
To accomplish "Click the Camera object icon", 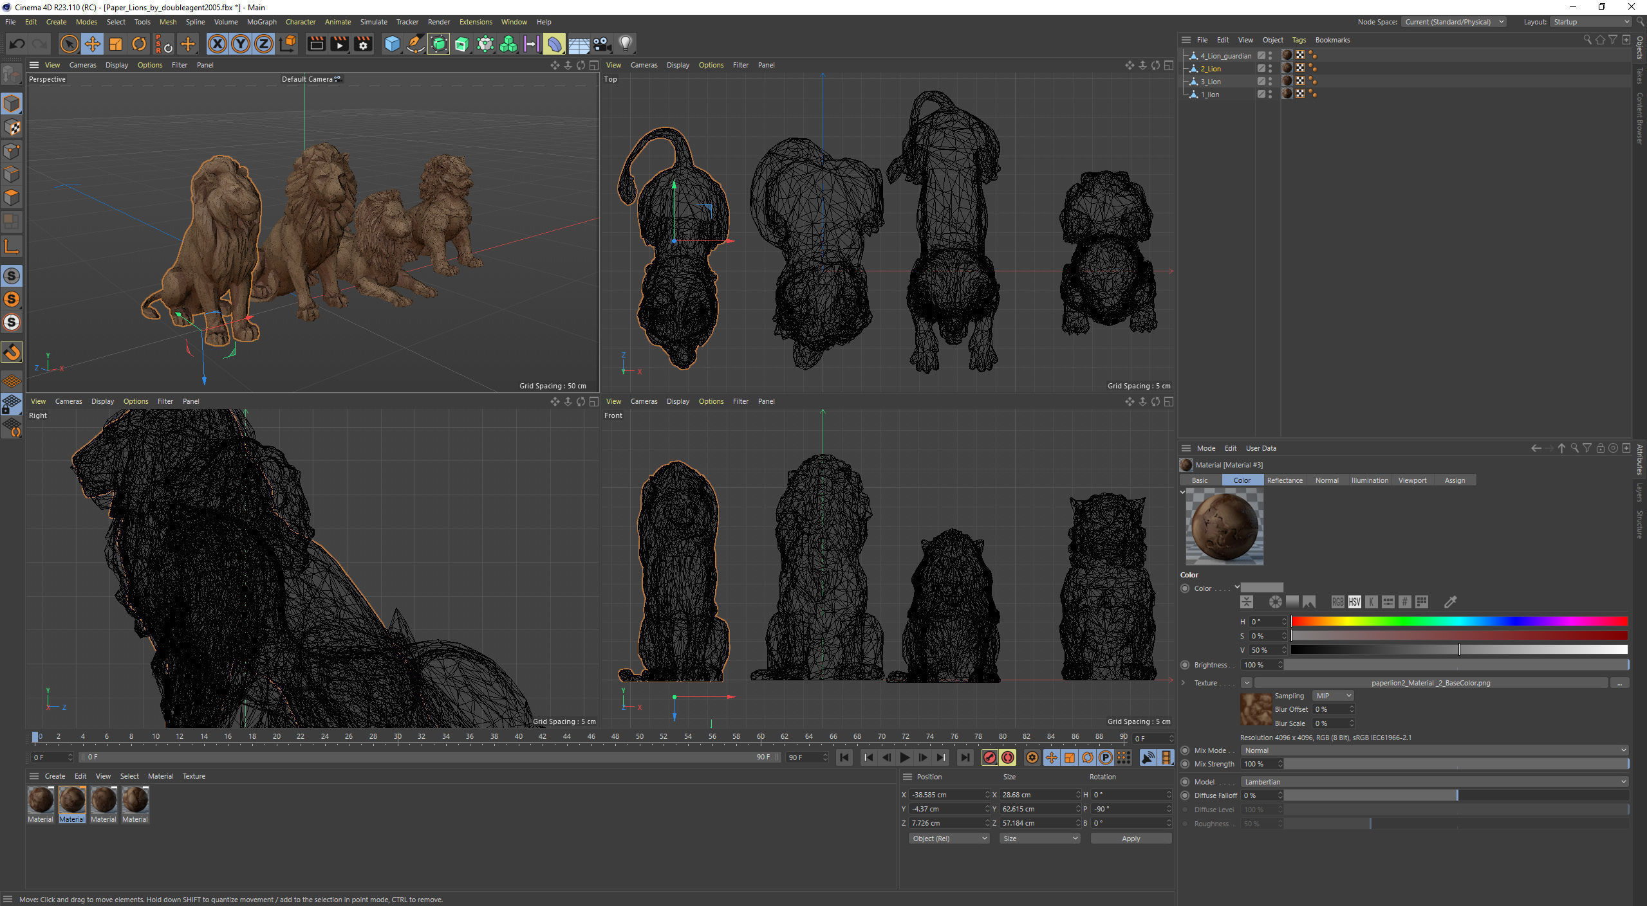I will tap(602, 44).
